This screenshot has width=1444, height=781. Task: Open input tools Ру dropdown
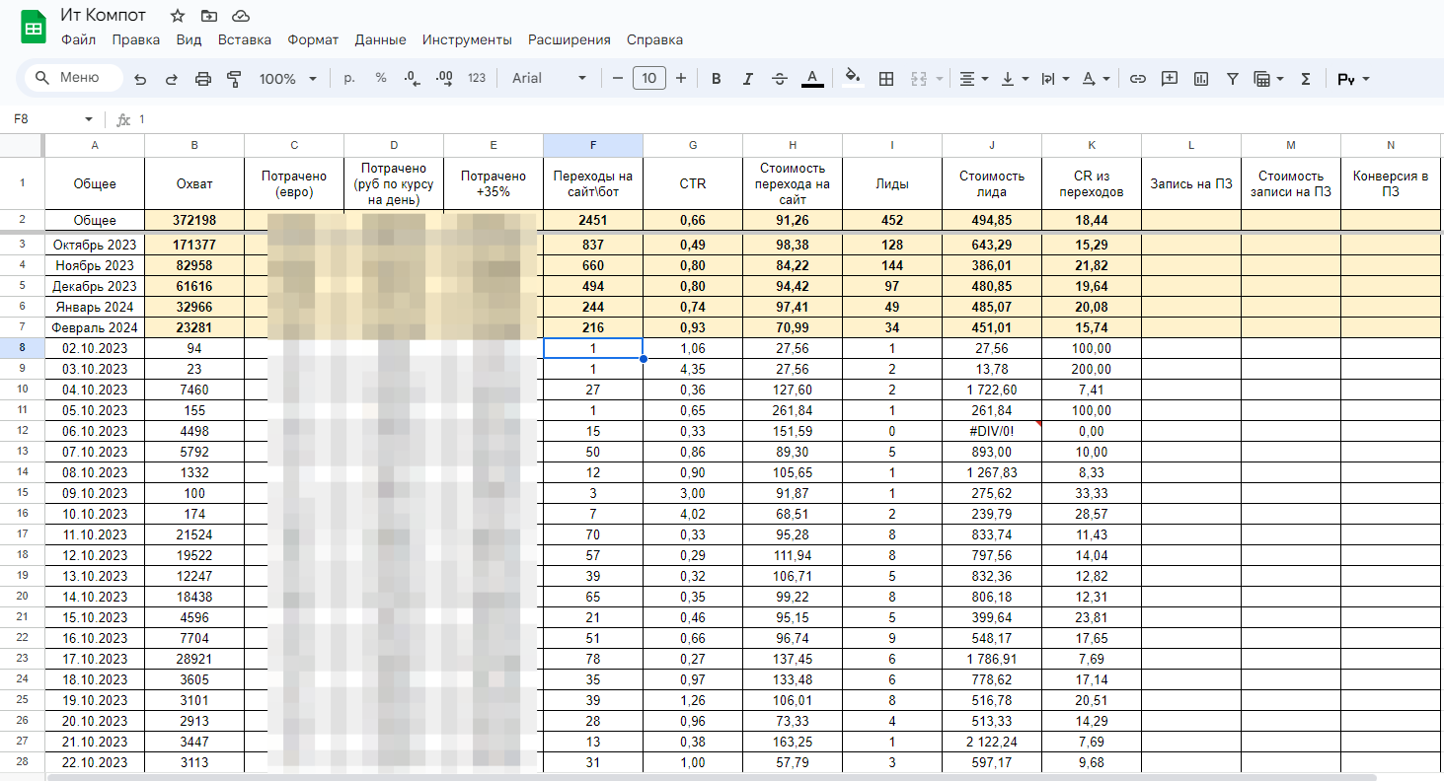[1352, 79]
